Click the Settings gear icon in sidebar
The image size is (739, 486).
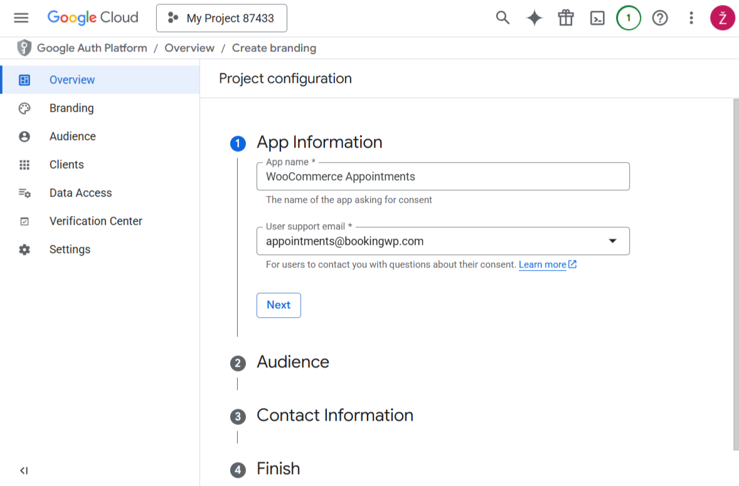24,250
